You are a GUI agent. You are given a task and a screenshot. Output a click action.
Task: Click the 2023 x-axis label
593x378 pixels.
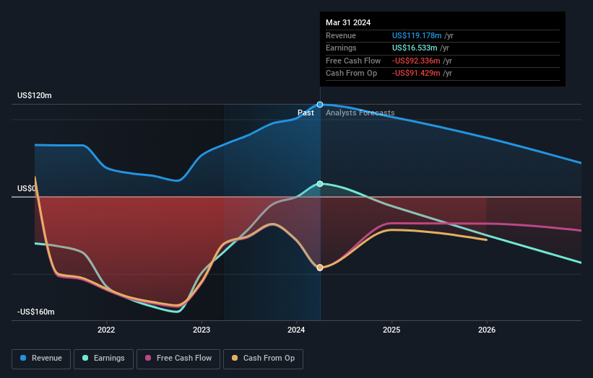tap(202, 330)
